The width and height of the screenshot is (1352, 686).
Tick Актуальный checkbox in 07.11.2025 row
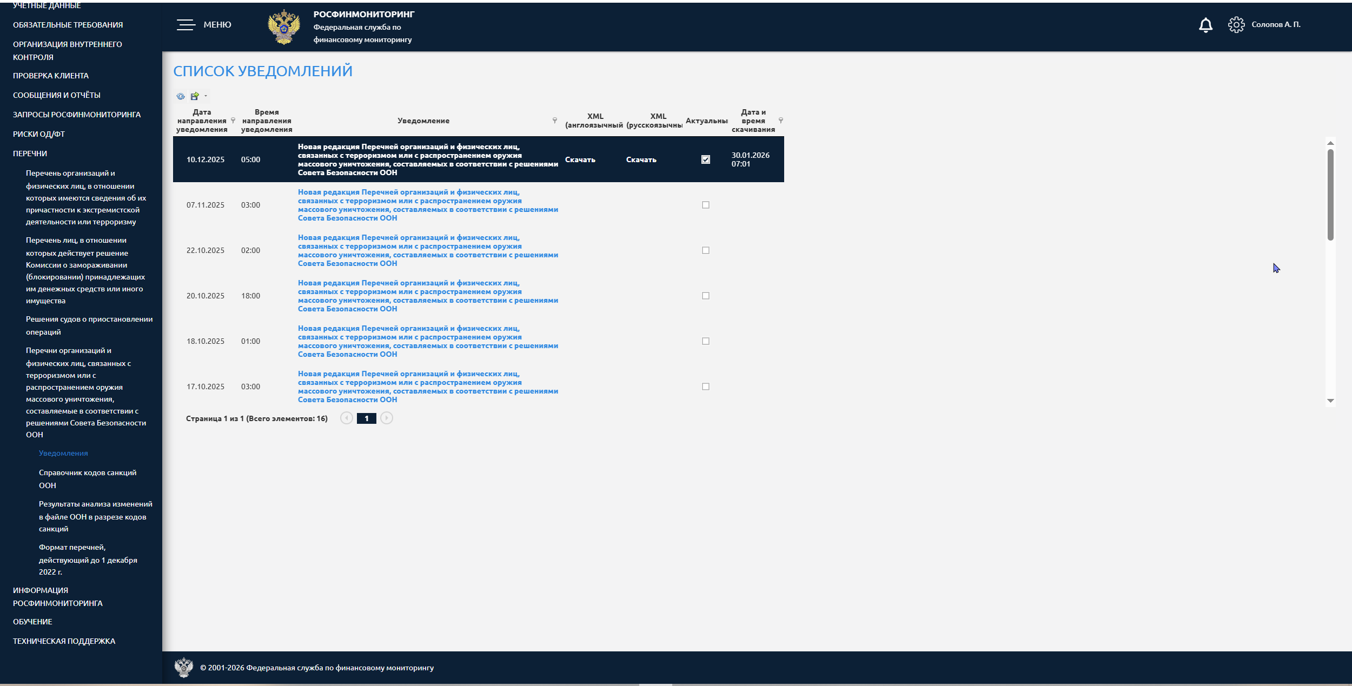coord(706,205)
